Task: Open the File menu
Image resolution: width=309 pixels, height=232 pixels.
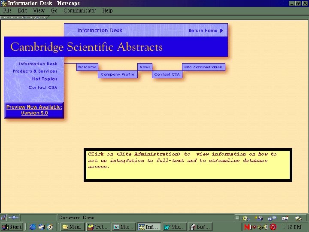Action: [7, 11]
